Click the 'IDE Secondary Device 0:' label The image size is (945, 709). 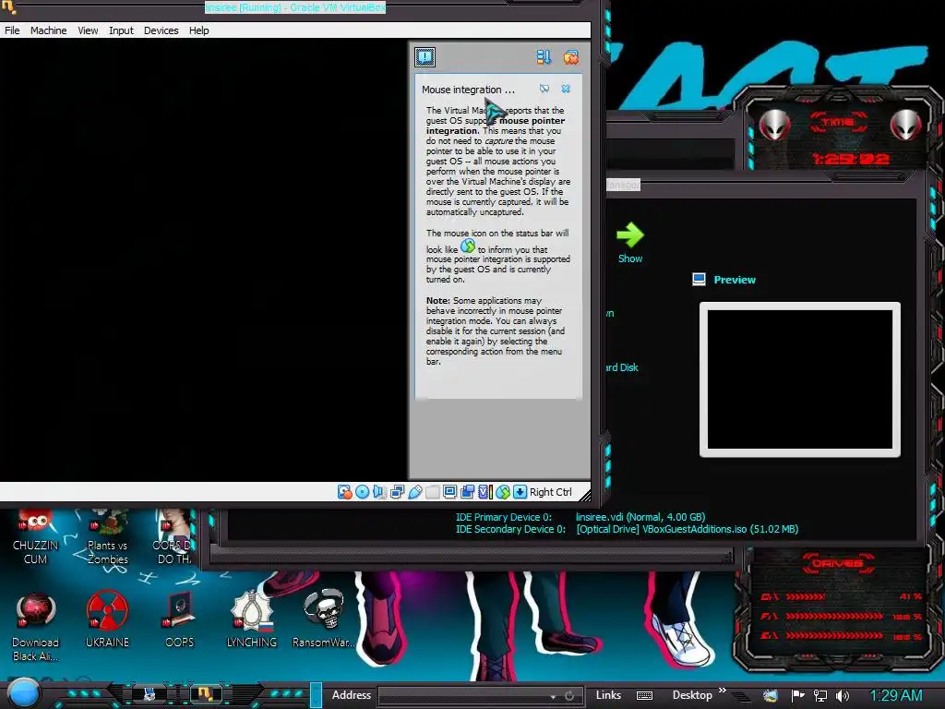(x=510, y=529)
